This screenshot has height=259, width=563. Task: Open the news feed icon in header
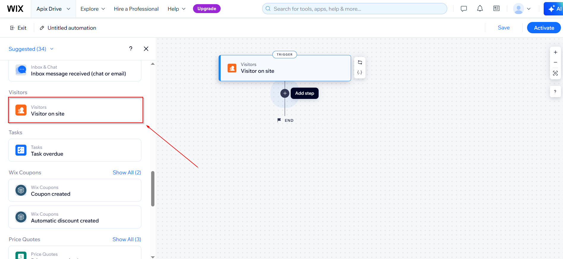[496, 8]
